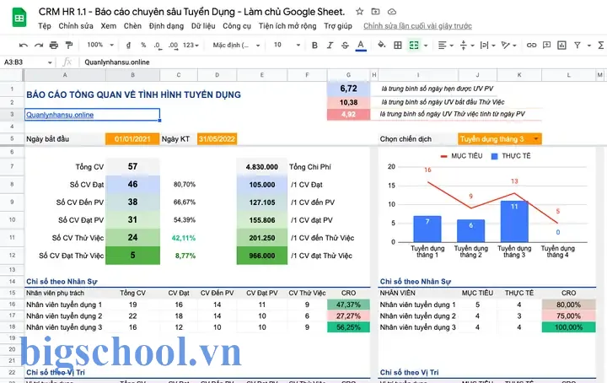Increase decimal places
Viewport: 607px width, 383px height.
click(x=173, y=46)
